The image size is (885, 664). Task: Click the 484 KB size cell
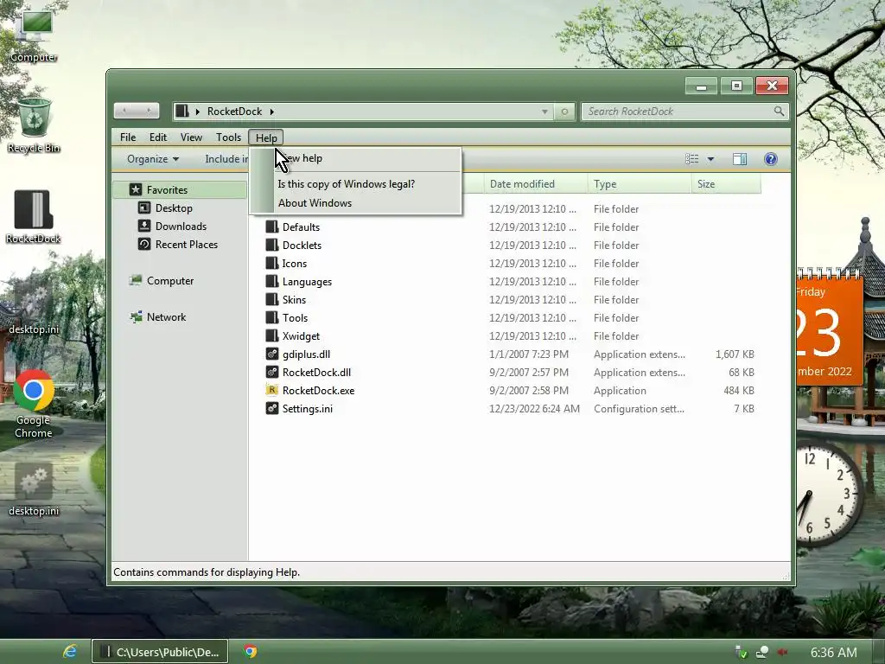pos(739,390)
